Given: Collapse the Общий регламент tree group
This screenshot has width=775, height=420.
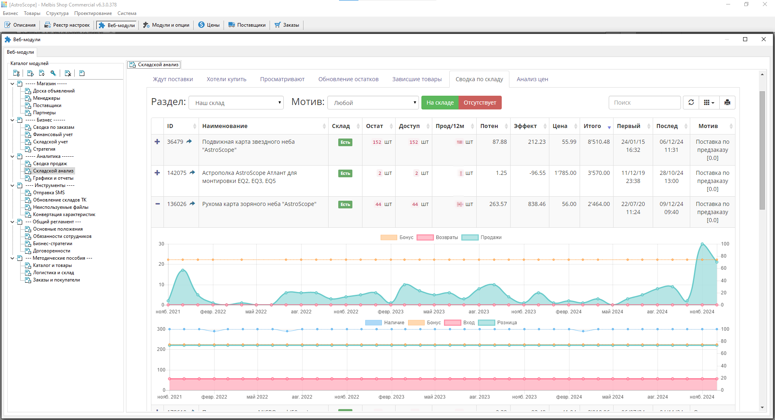Looking at the screenshot, I should 13,222.
